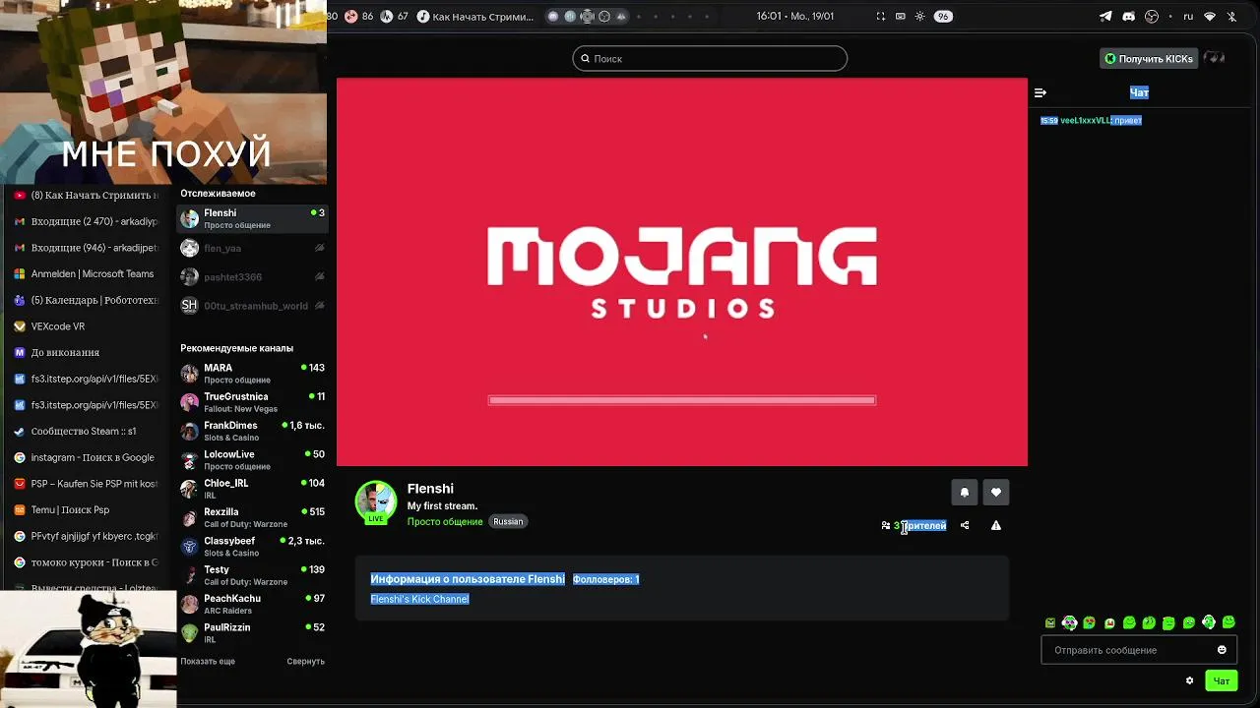Screen dimensions: 1260x708
Task: Click the Wi-Fi status icon
Action: [1210, 17]
